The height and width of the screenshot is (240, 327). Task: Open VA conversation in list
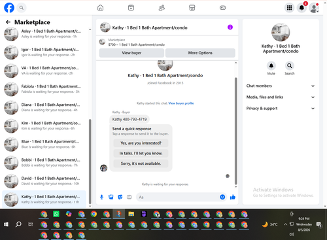(44, 71)
